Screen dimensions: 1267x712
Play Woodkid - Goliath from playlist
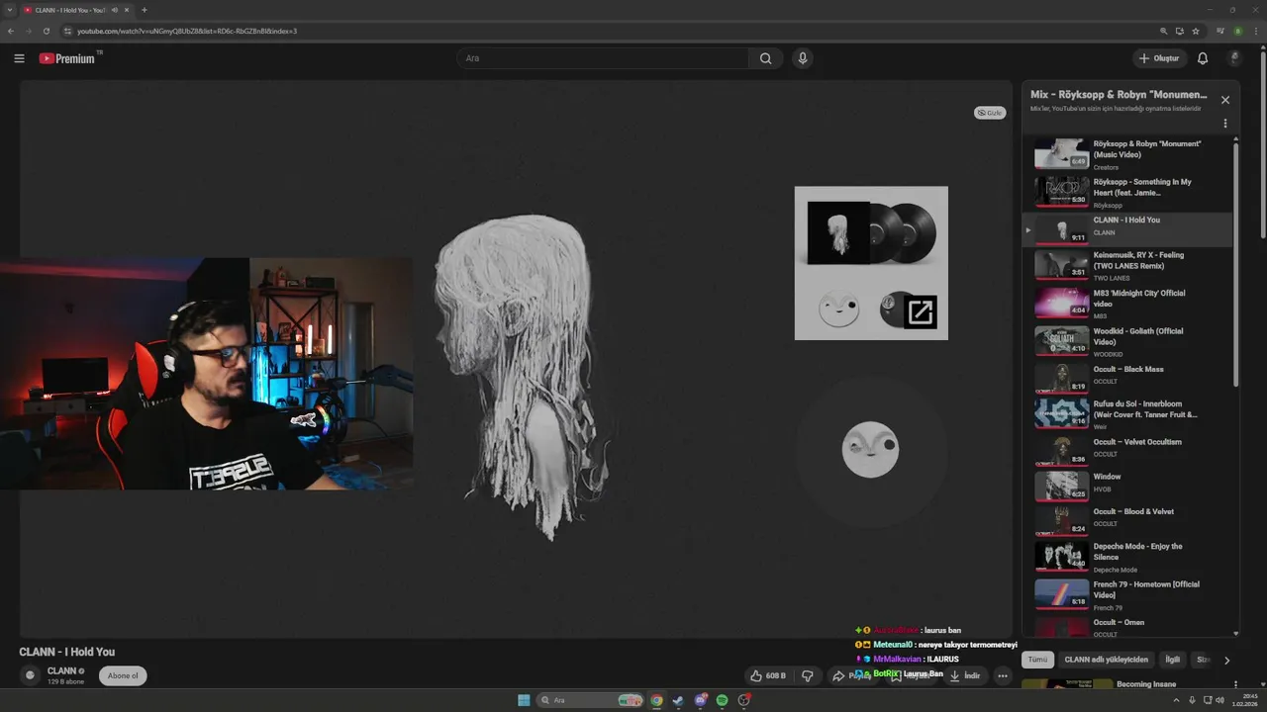(x=1127, y=341)
